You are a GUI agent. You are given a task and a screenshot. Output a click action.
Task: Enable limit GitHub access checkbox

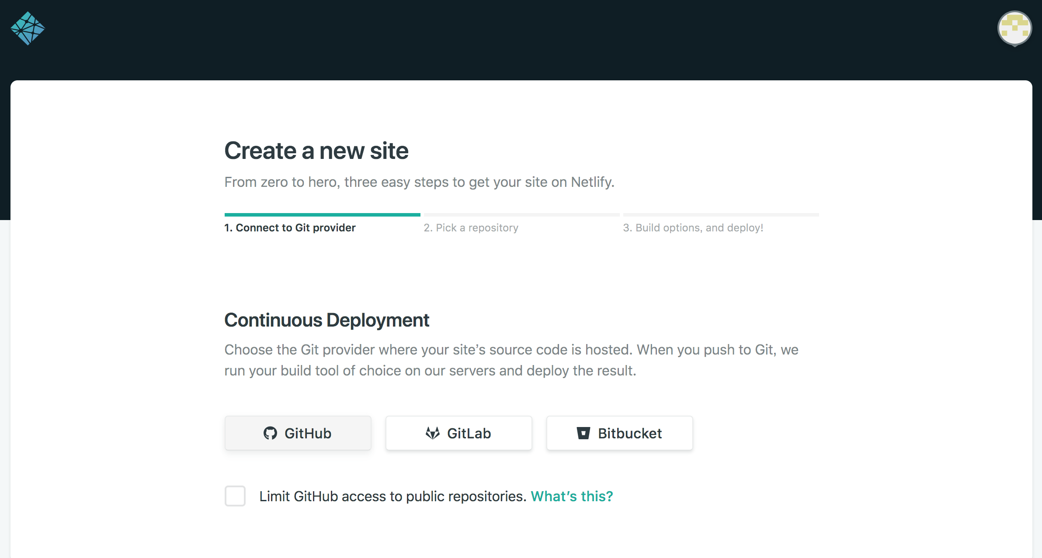pyautogui.click(x=235, y=496)
